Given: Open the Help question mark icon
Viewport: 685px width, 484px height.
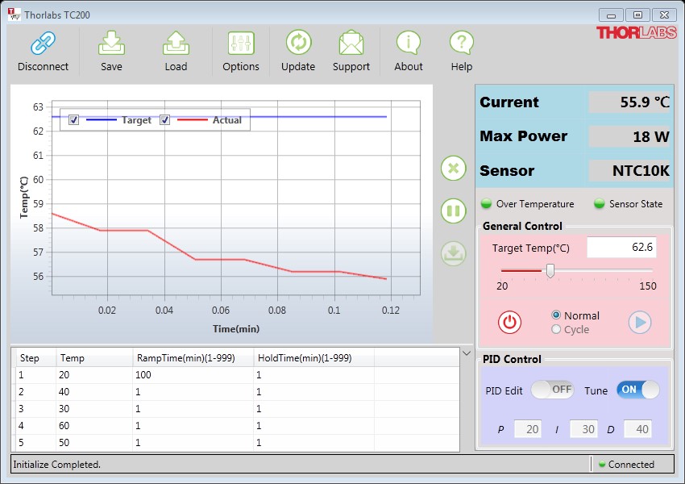Looking at the screenshot, I should [x=461, y=43].
